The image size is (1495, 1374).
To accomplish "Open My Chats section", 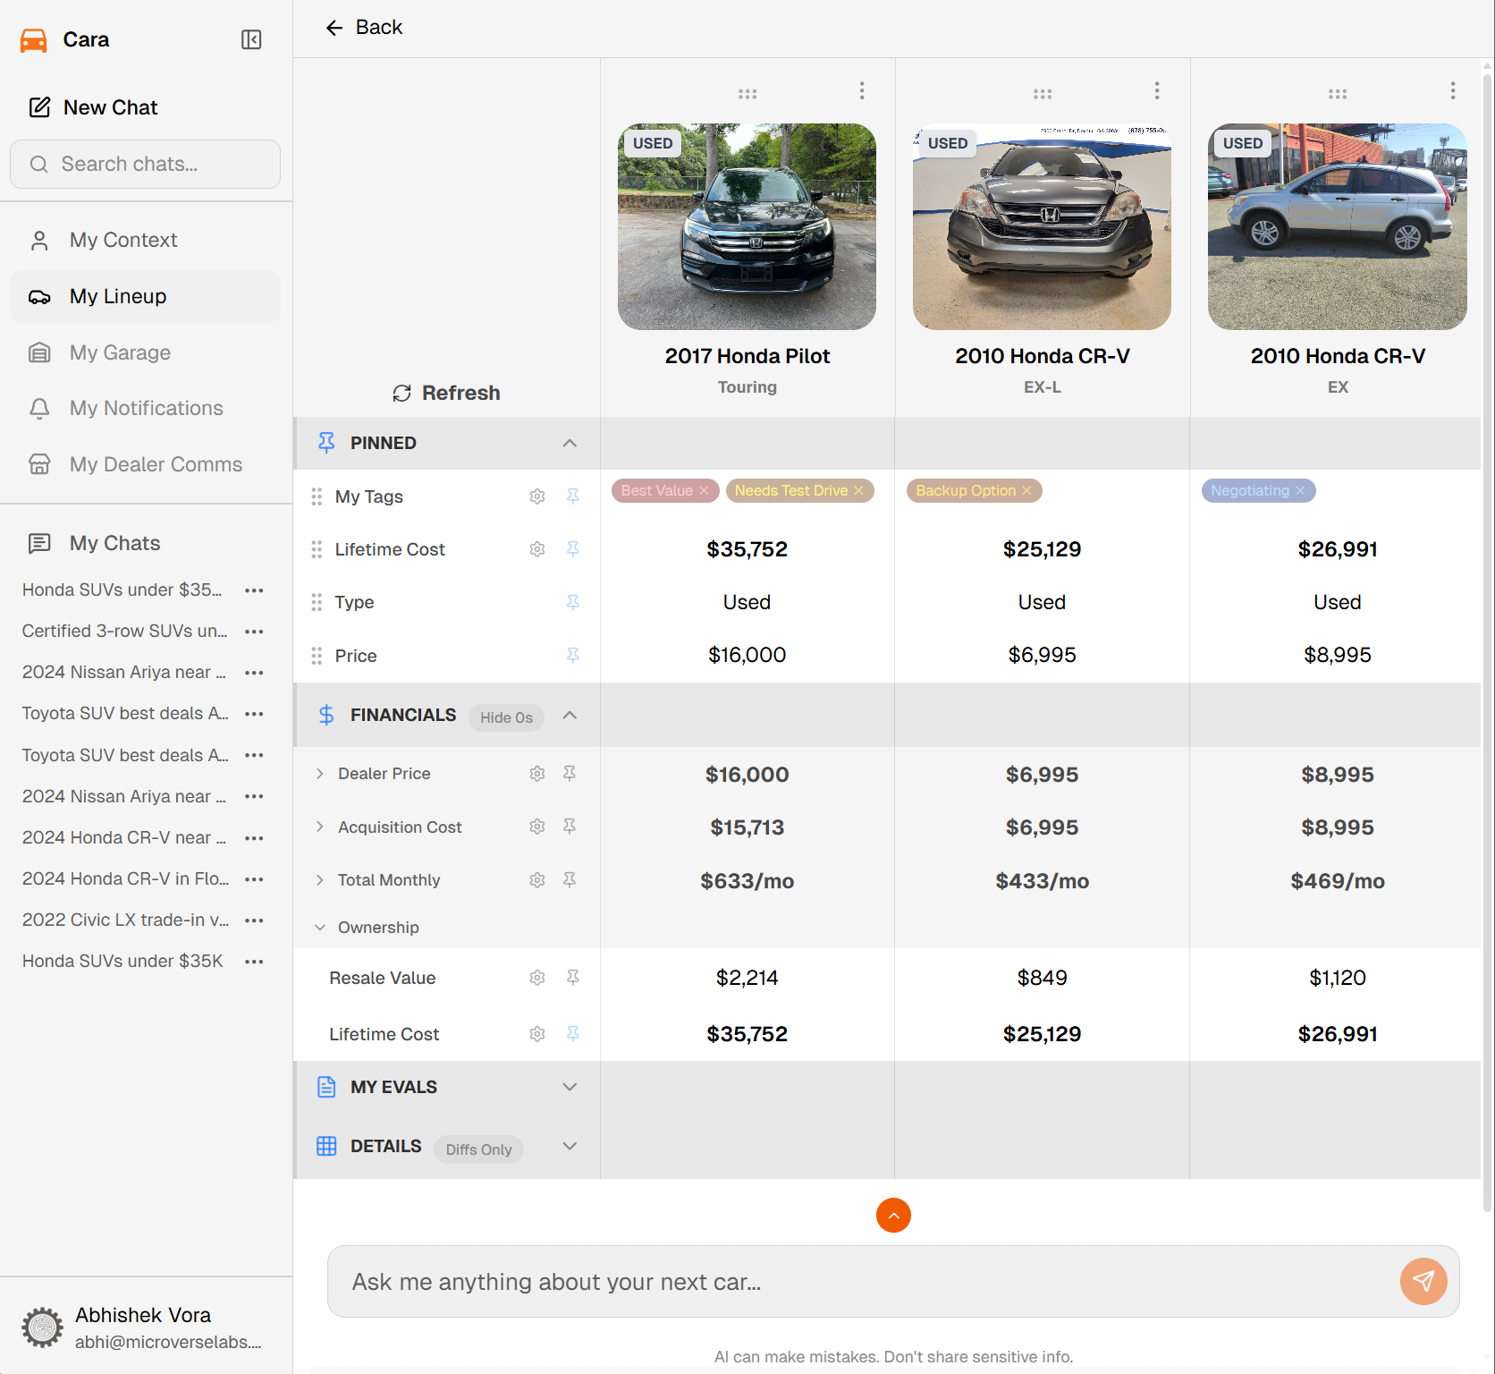I will tap(114, 543).
